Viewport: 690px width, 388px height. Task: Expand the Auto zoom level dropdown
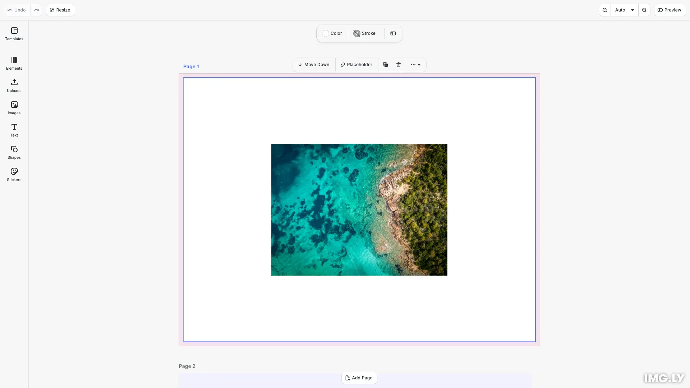(x=625, y=10)
